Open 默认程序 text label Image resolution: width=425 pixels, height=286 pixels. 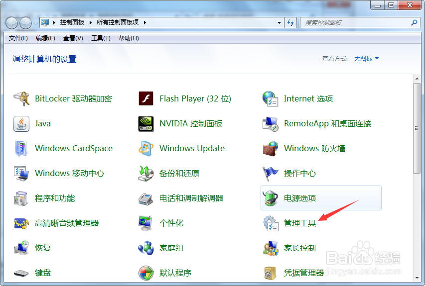(x=175, y=273)
